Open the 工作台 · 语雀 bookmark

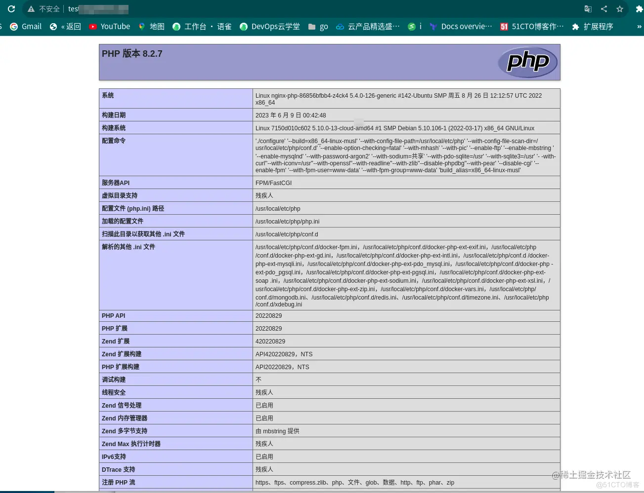click(x=202, y=27)
